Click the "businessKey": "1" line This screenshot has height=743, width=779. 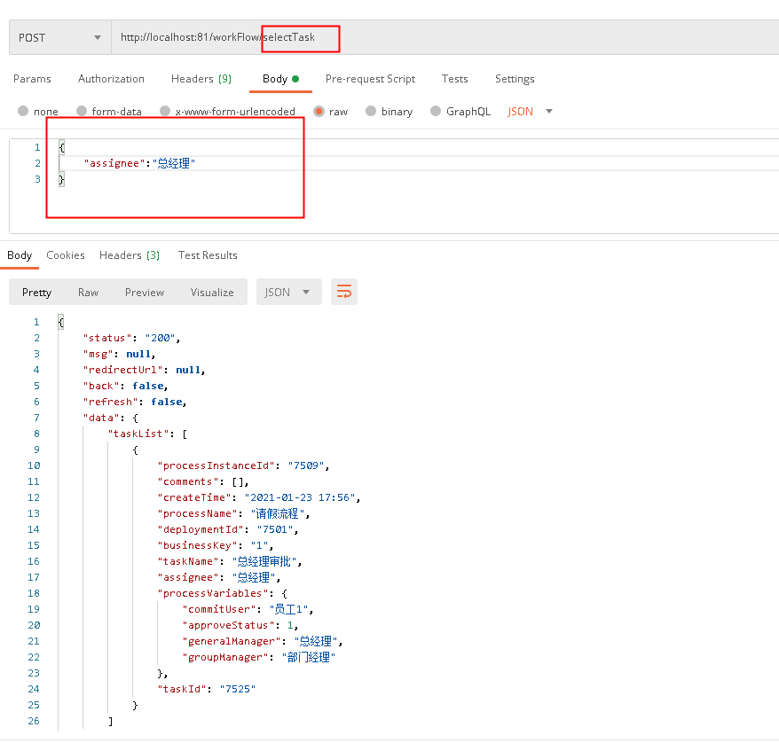click(216, 545)
